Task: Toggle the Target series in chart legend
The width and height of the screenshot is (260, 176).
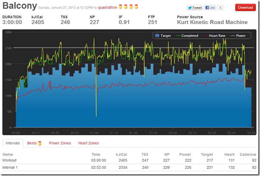Action: click(x=163, y=36)
